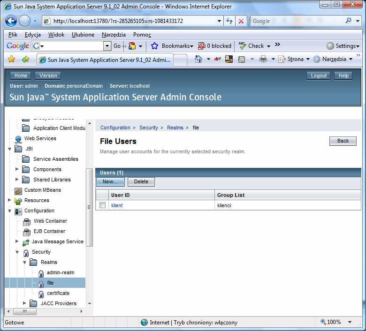Select the Web Services globe icon

click(x=18, y=139)
